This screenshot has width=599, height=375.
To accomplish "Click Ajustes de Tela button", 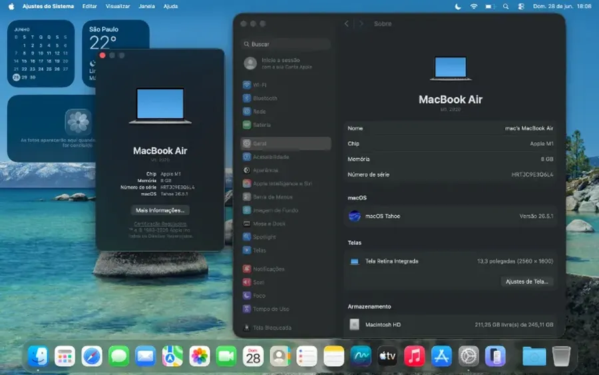I will pyautogui.click(x=527, y=281).
